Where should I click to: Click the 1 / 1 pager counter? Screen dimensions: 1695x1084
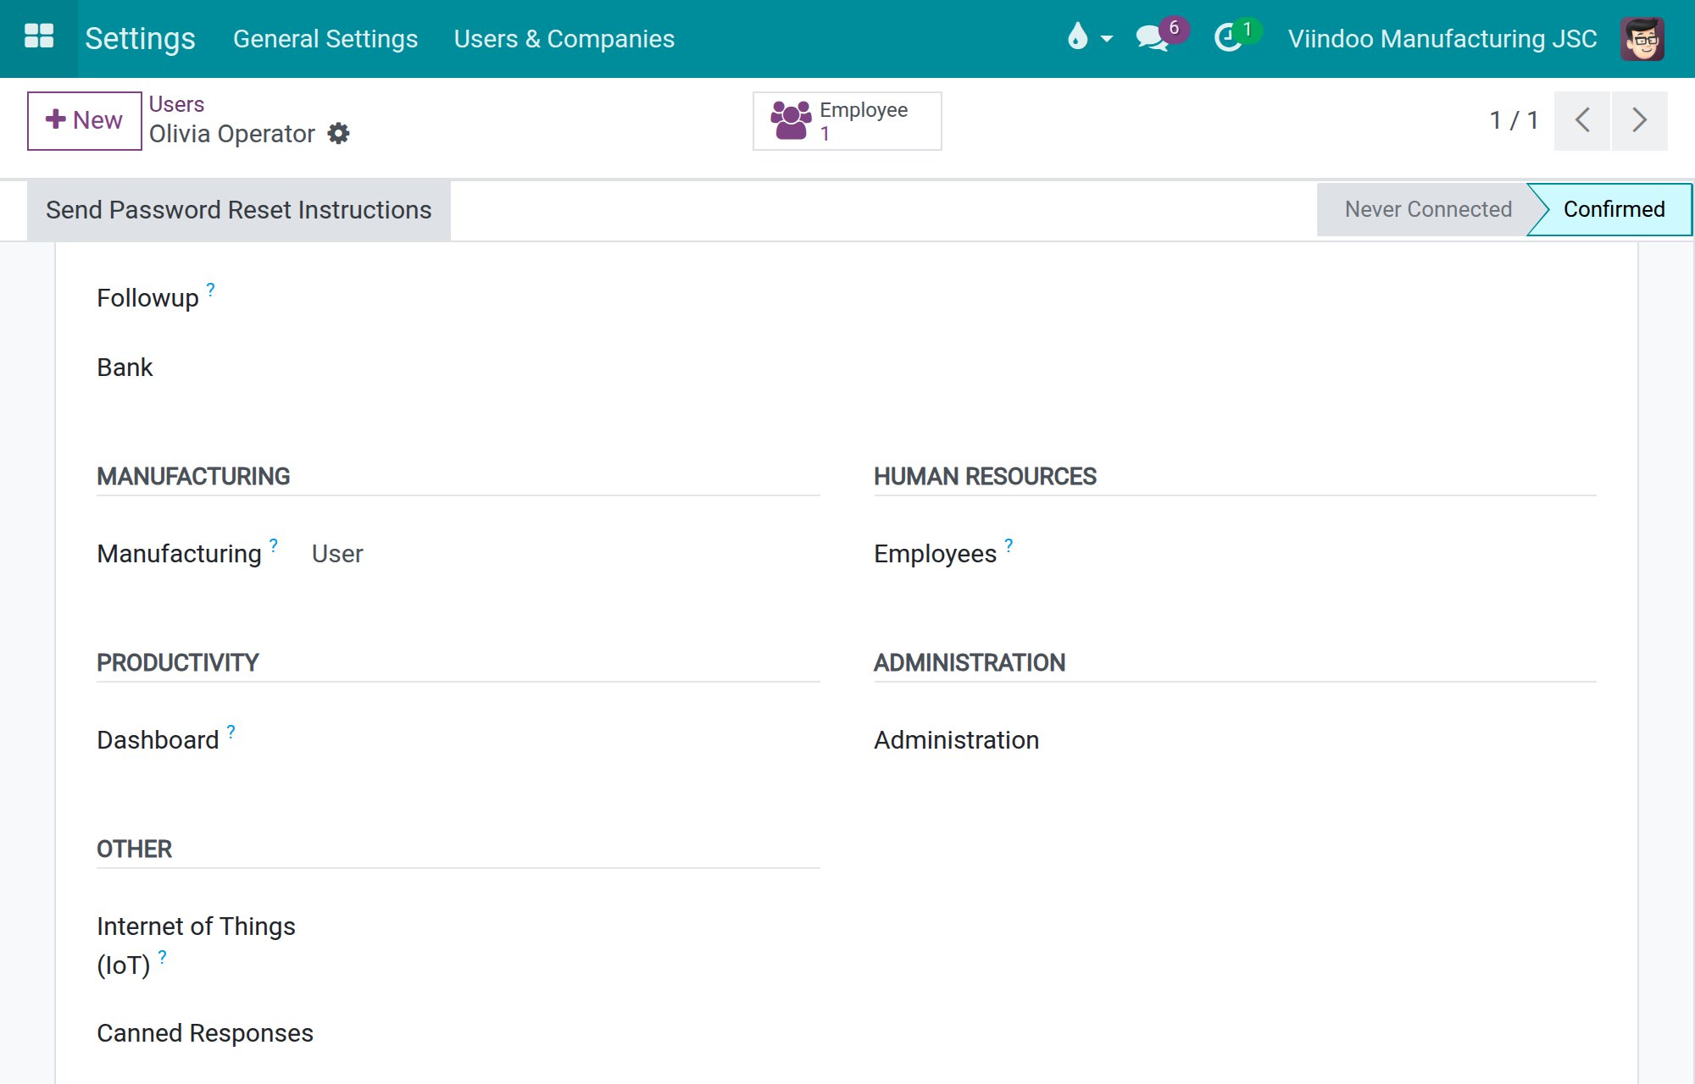tap(1514, 120)
